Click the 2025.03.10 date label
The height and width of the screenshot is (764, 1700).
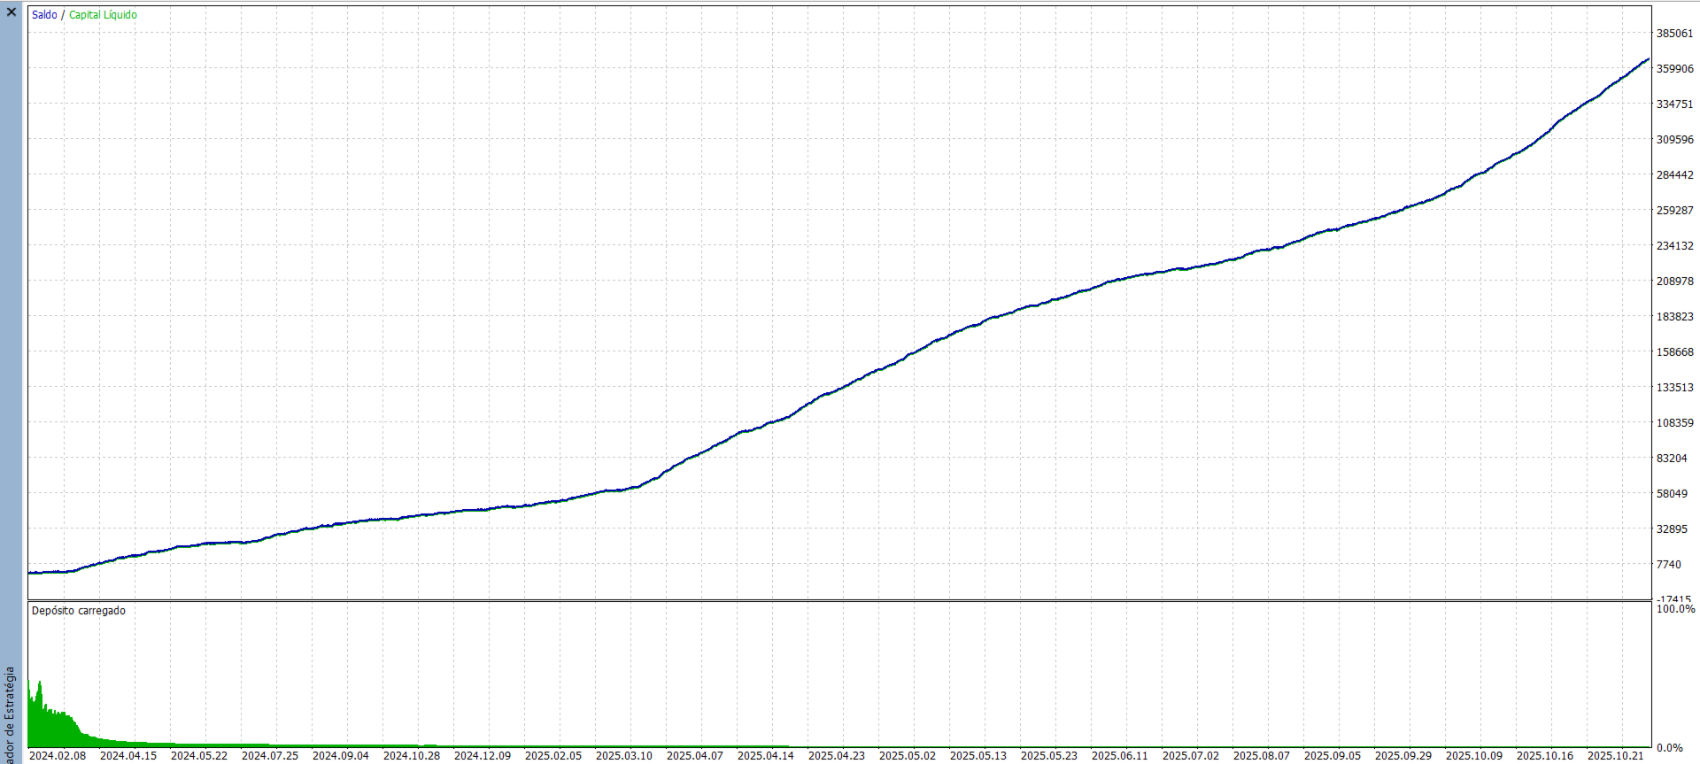tap(624, 756)
